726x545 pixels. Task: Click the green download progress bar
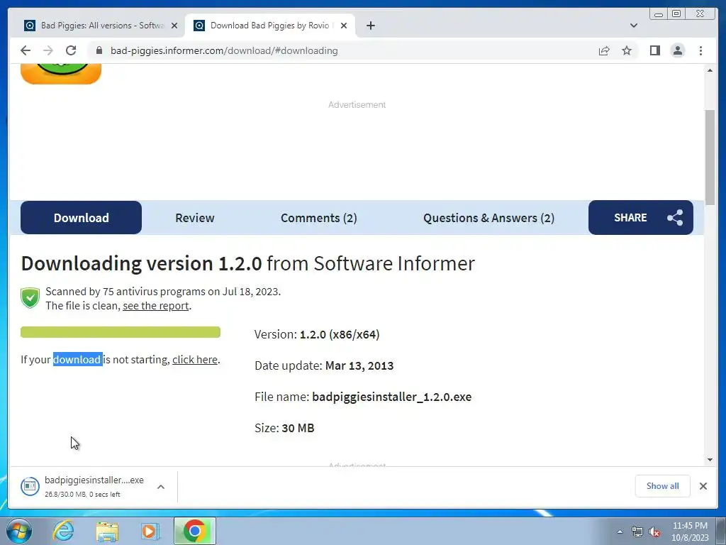point(121,332)
